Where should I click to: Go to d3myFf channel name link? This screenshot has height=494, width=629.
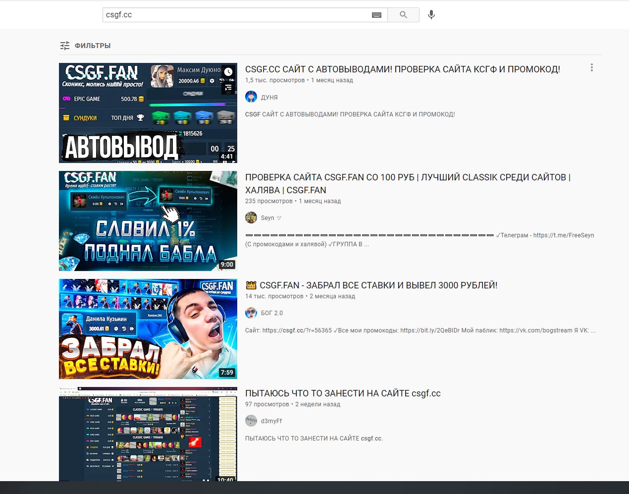coord(271,421)
